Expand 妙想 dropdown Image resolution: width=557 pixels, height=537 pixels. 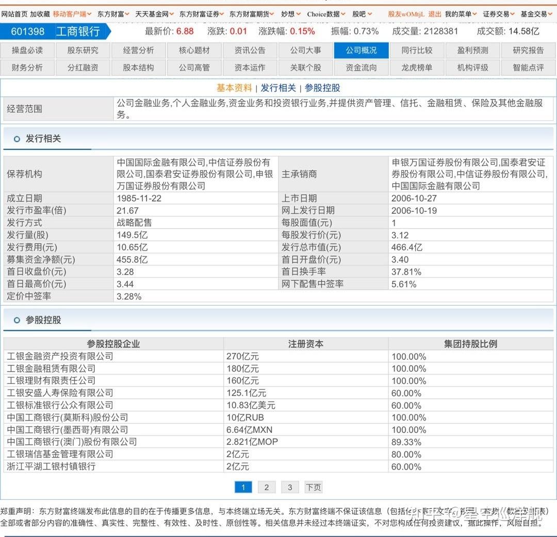[x=290, y=14]
